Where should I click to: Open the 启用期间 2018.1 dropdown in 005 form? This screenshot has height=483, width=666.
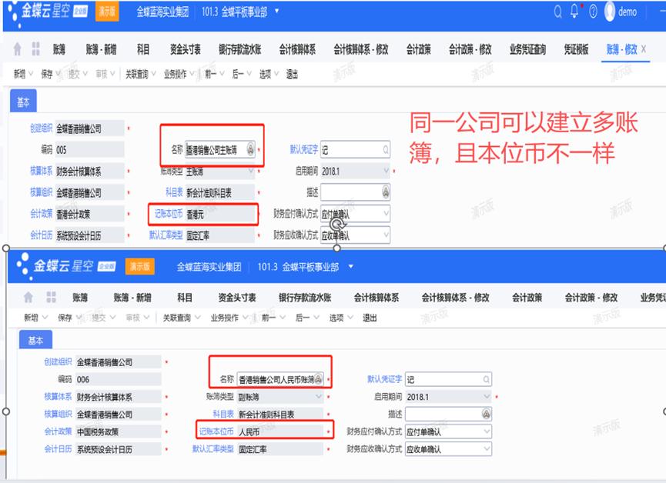pyautogui.click(x=386, y=171)
